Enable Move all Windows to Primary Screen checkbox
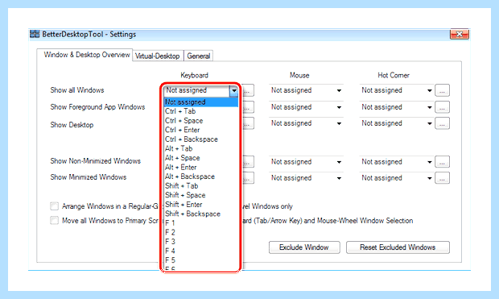 tap(55, 221)
